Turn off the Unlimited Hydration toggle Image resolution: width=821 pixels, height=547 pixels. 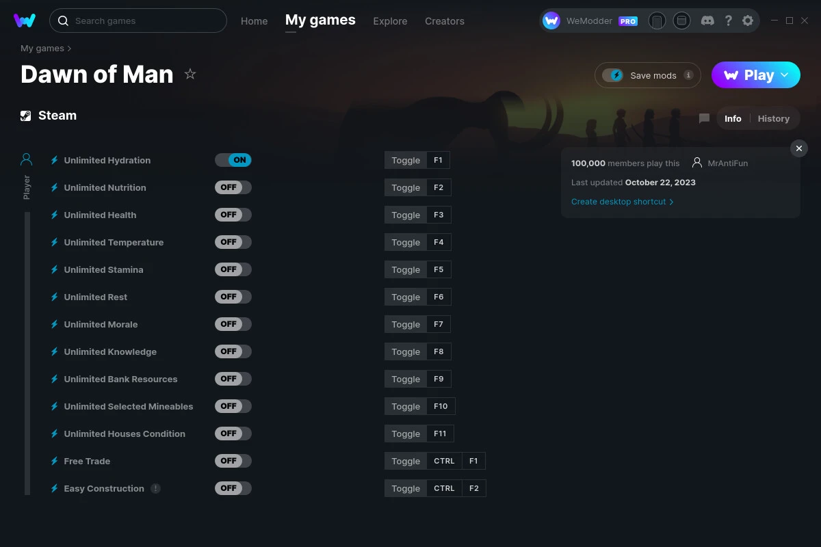tap(233, 160)
